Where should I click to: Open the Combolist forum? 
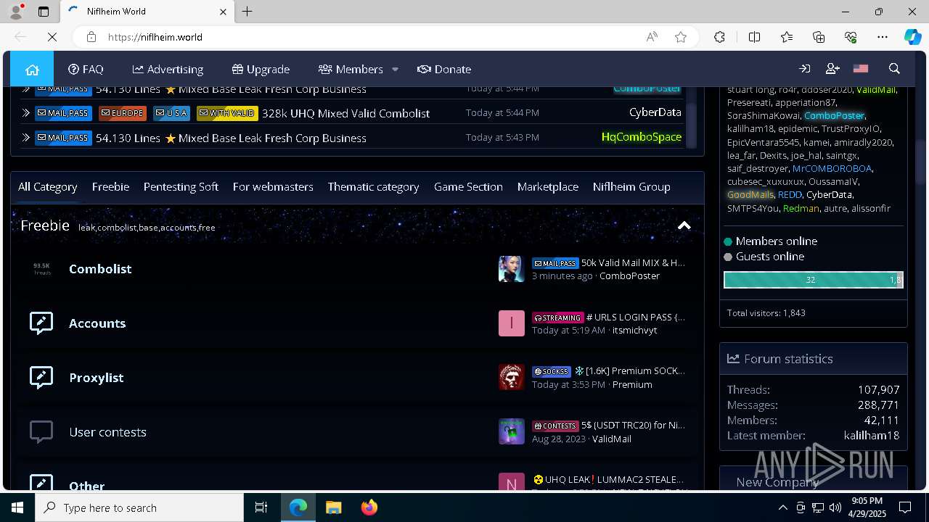(100, 269)
